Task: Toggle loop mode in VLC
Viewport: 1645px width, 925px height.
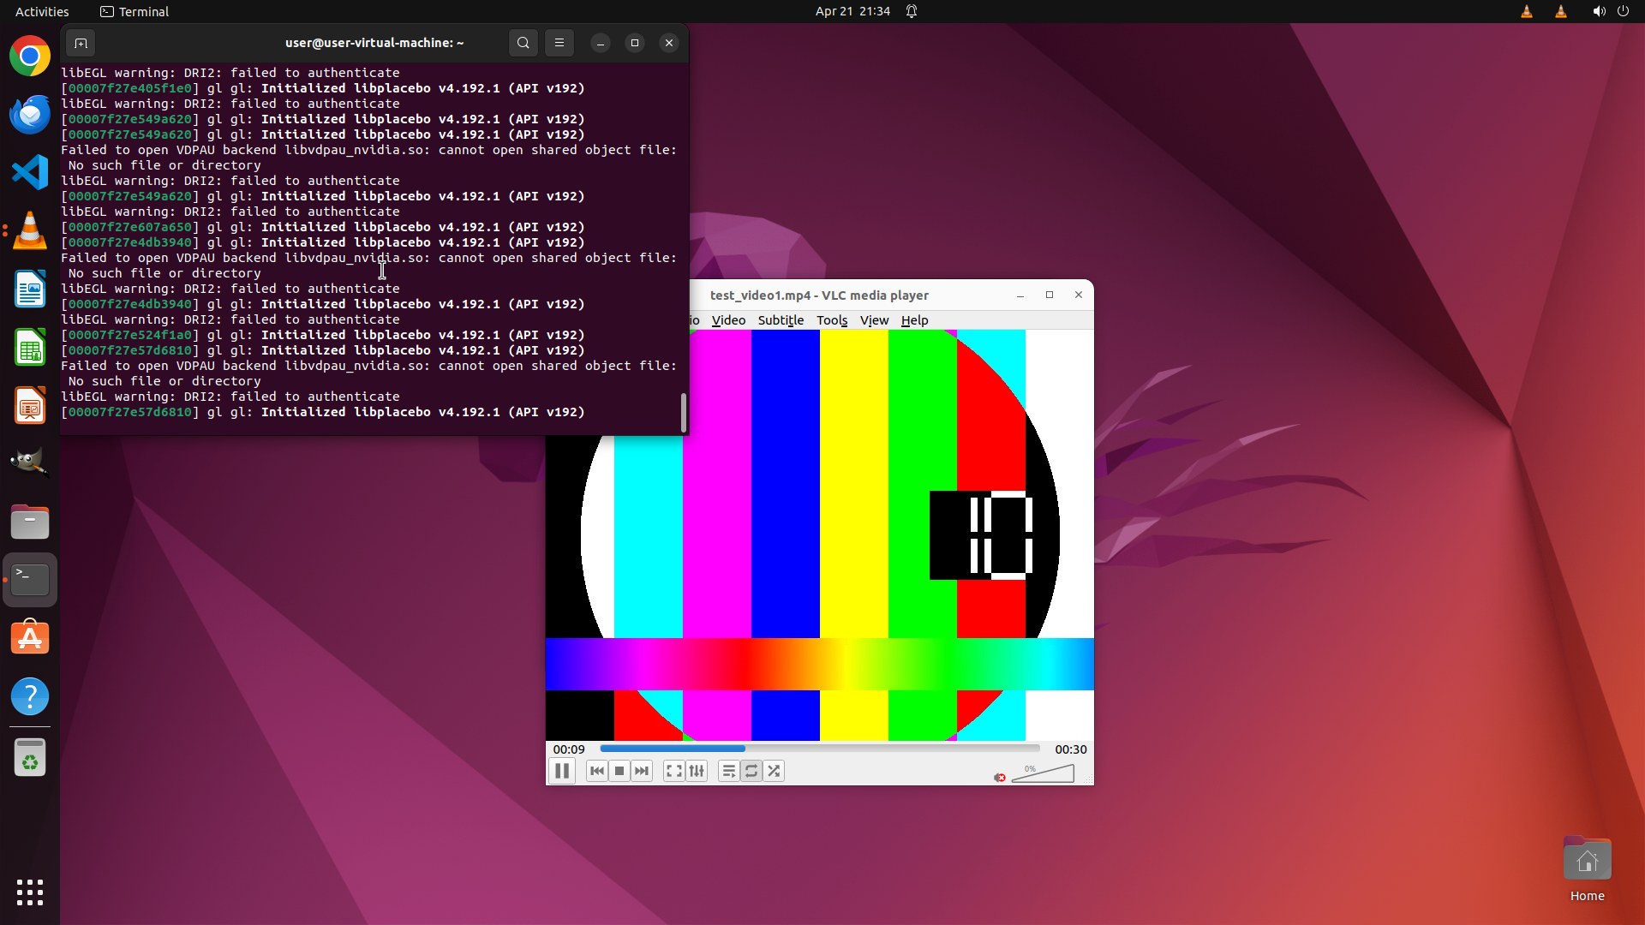Action: click(751, 771)
